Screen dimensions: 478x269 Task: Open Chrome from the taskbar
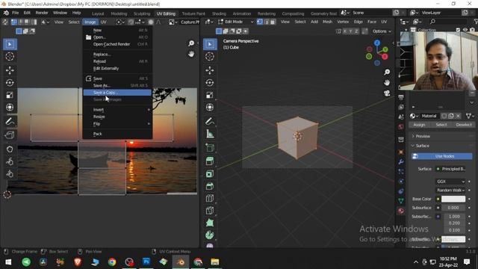pyautogui.click(x=112, y=262)
